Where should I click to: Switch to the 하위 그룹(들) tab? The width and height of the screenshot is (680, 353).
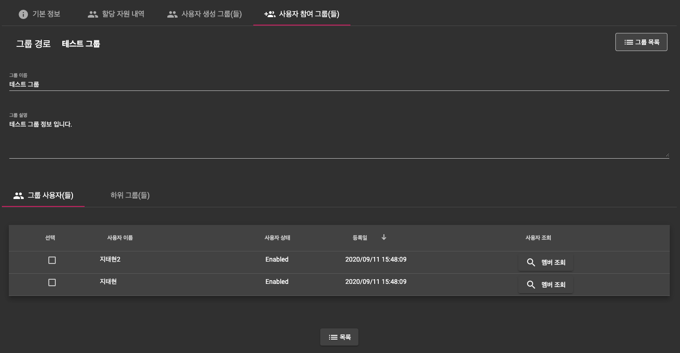coord(130,195)
